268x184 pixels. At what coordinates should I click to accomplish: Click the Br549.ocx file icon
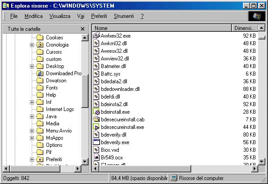pyautogui.click(x=96, y=157)
